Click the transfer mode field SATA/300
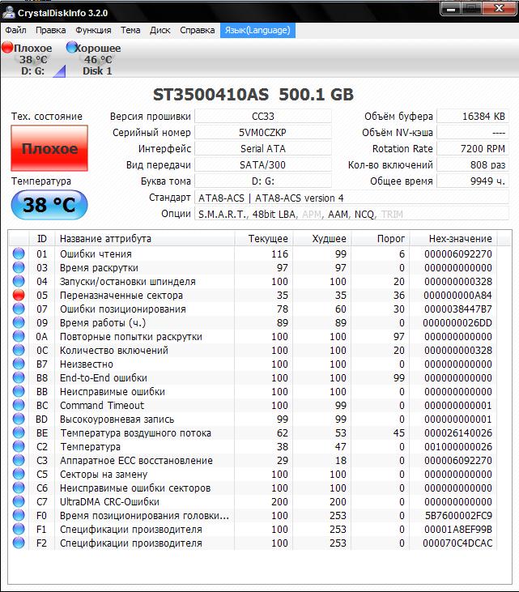The width and height of the screenshot is (519, 592). point(263,165)
